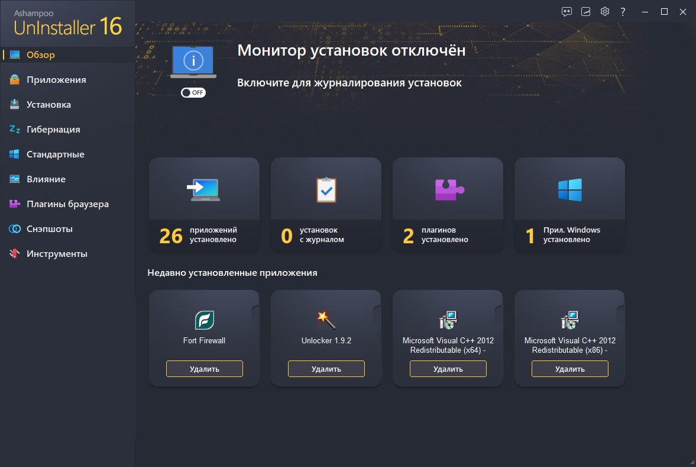Open Приложения in the sidebar
Viewport: 696px width, 467px height.
56,80
